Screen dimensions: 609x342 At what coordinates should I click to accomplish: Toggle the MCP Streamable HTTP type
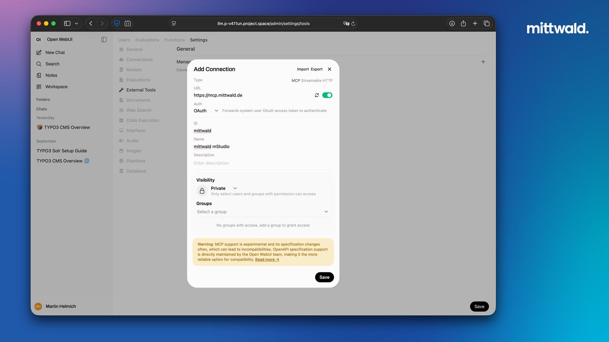[x=312, y=81]
